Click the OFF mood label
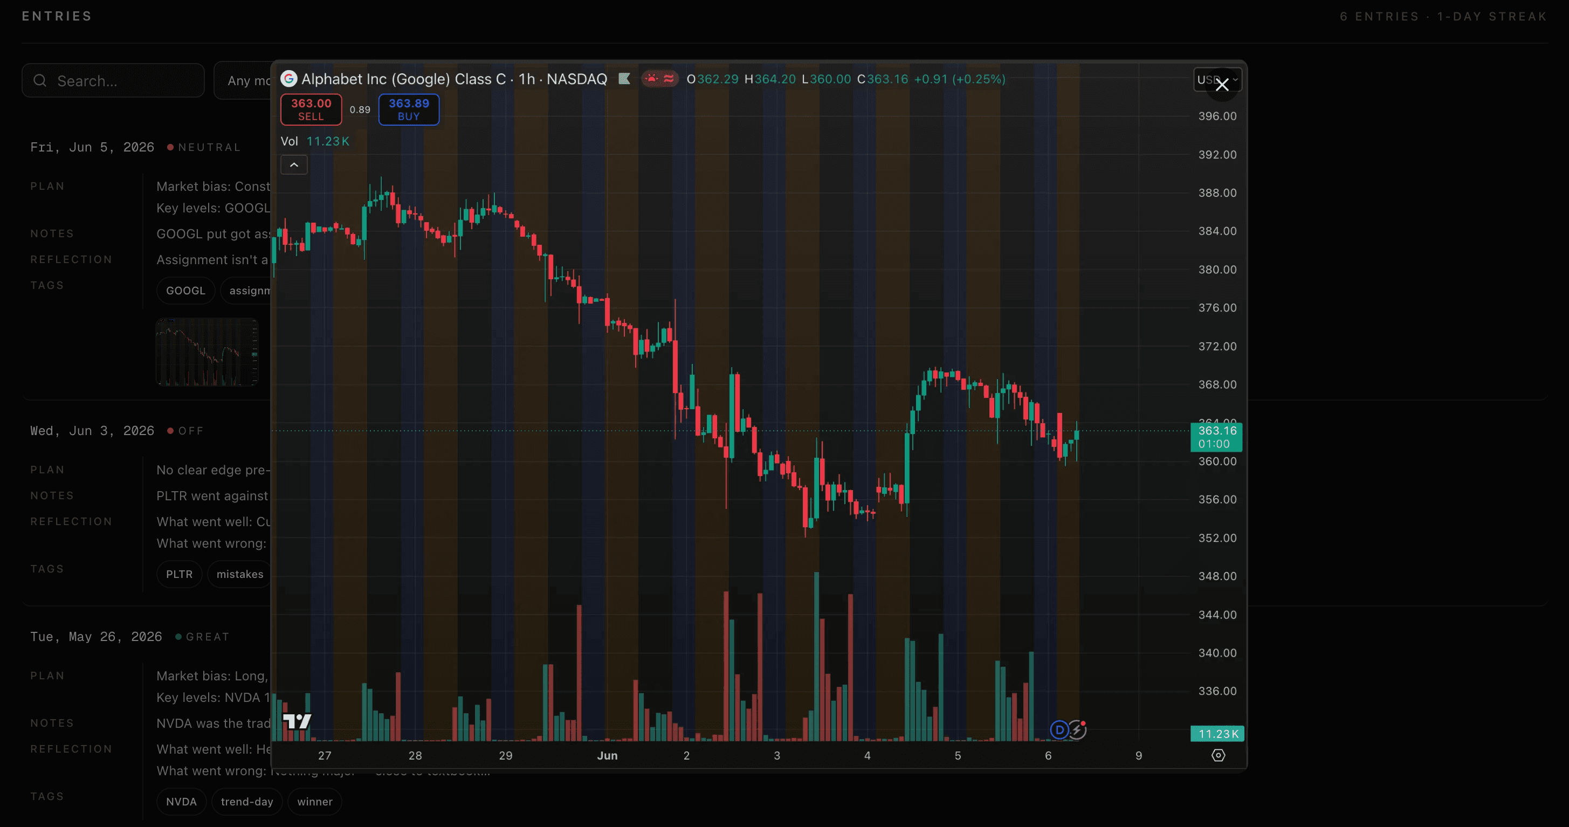 (191, 431)
